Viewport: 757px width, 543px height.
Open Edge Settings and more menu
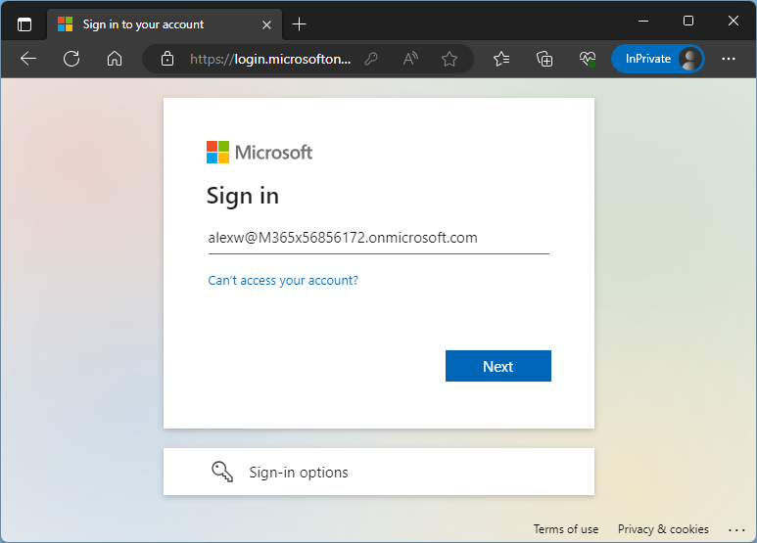tap(729, 59)
